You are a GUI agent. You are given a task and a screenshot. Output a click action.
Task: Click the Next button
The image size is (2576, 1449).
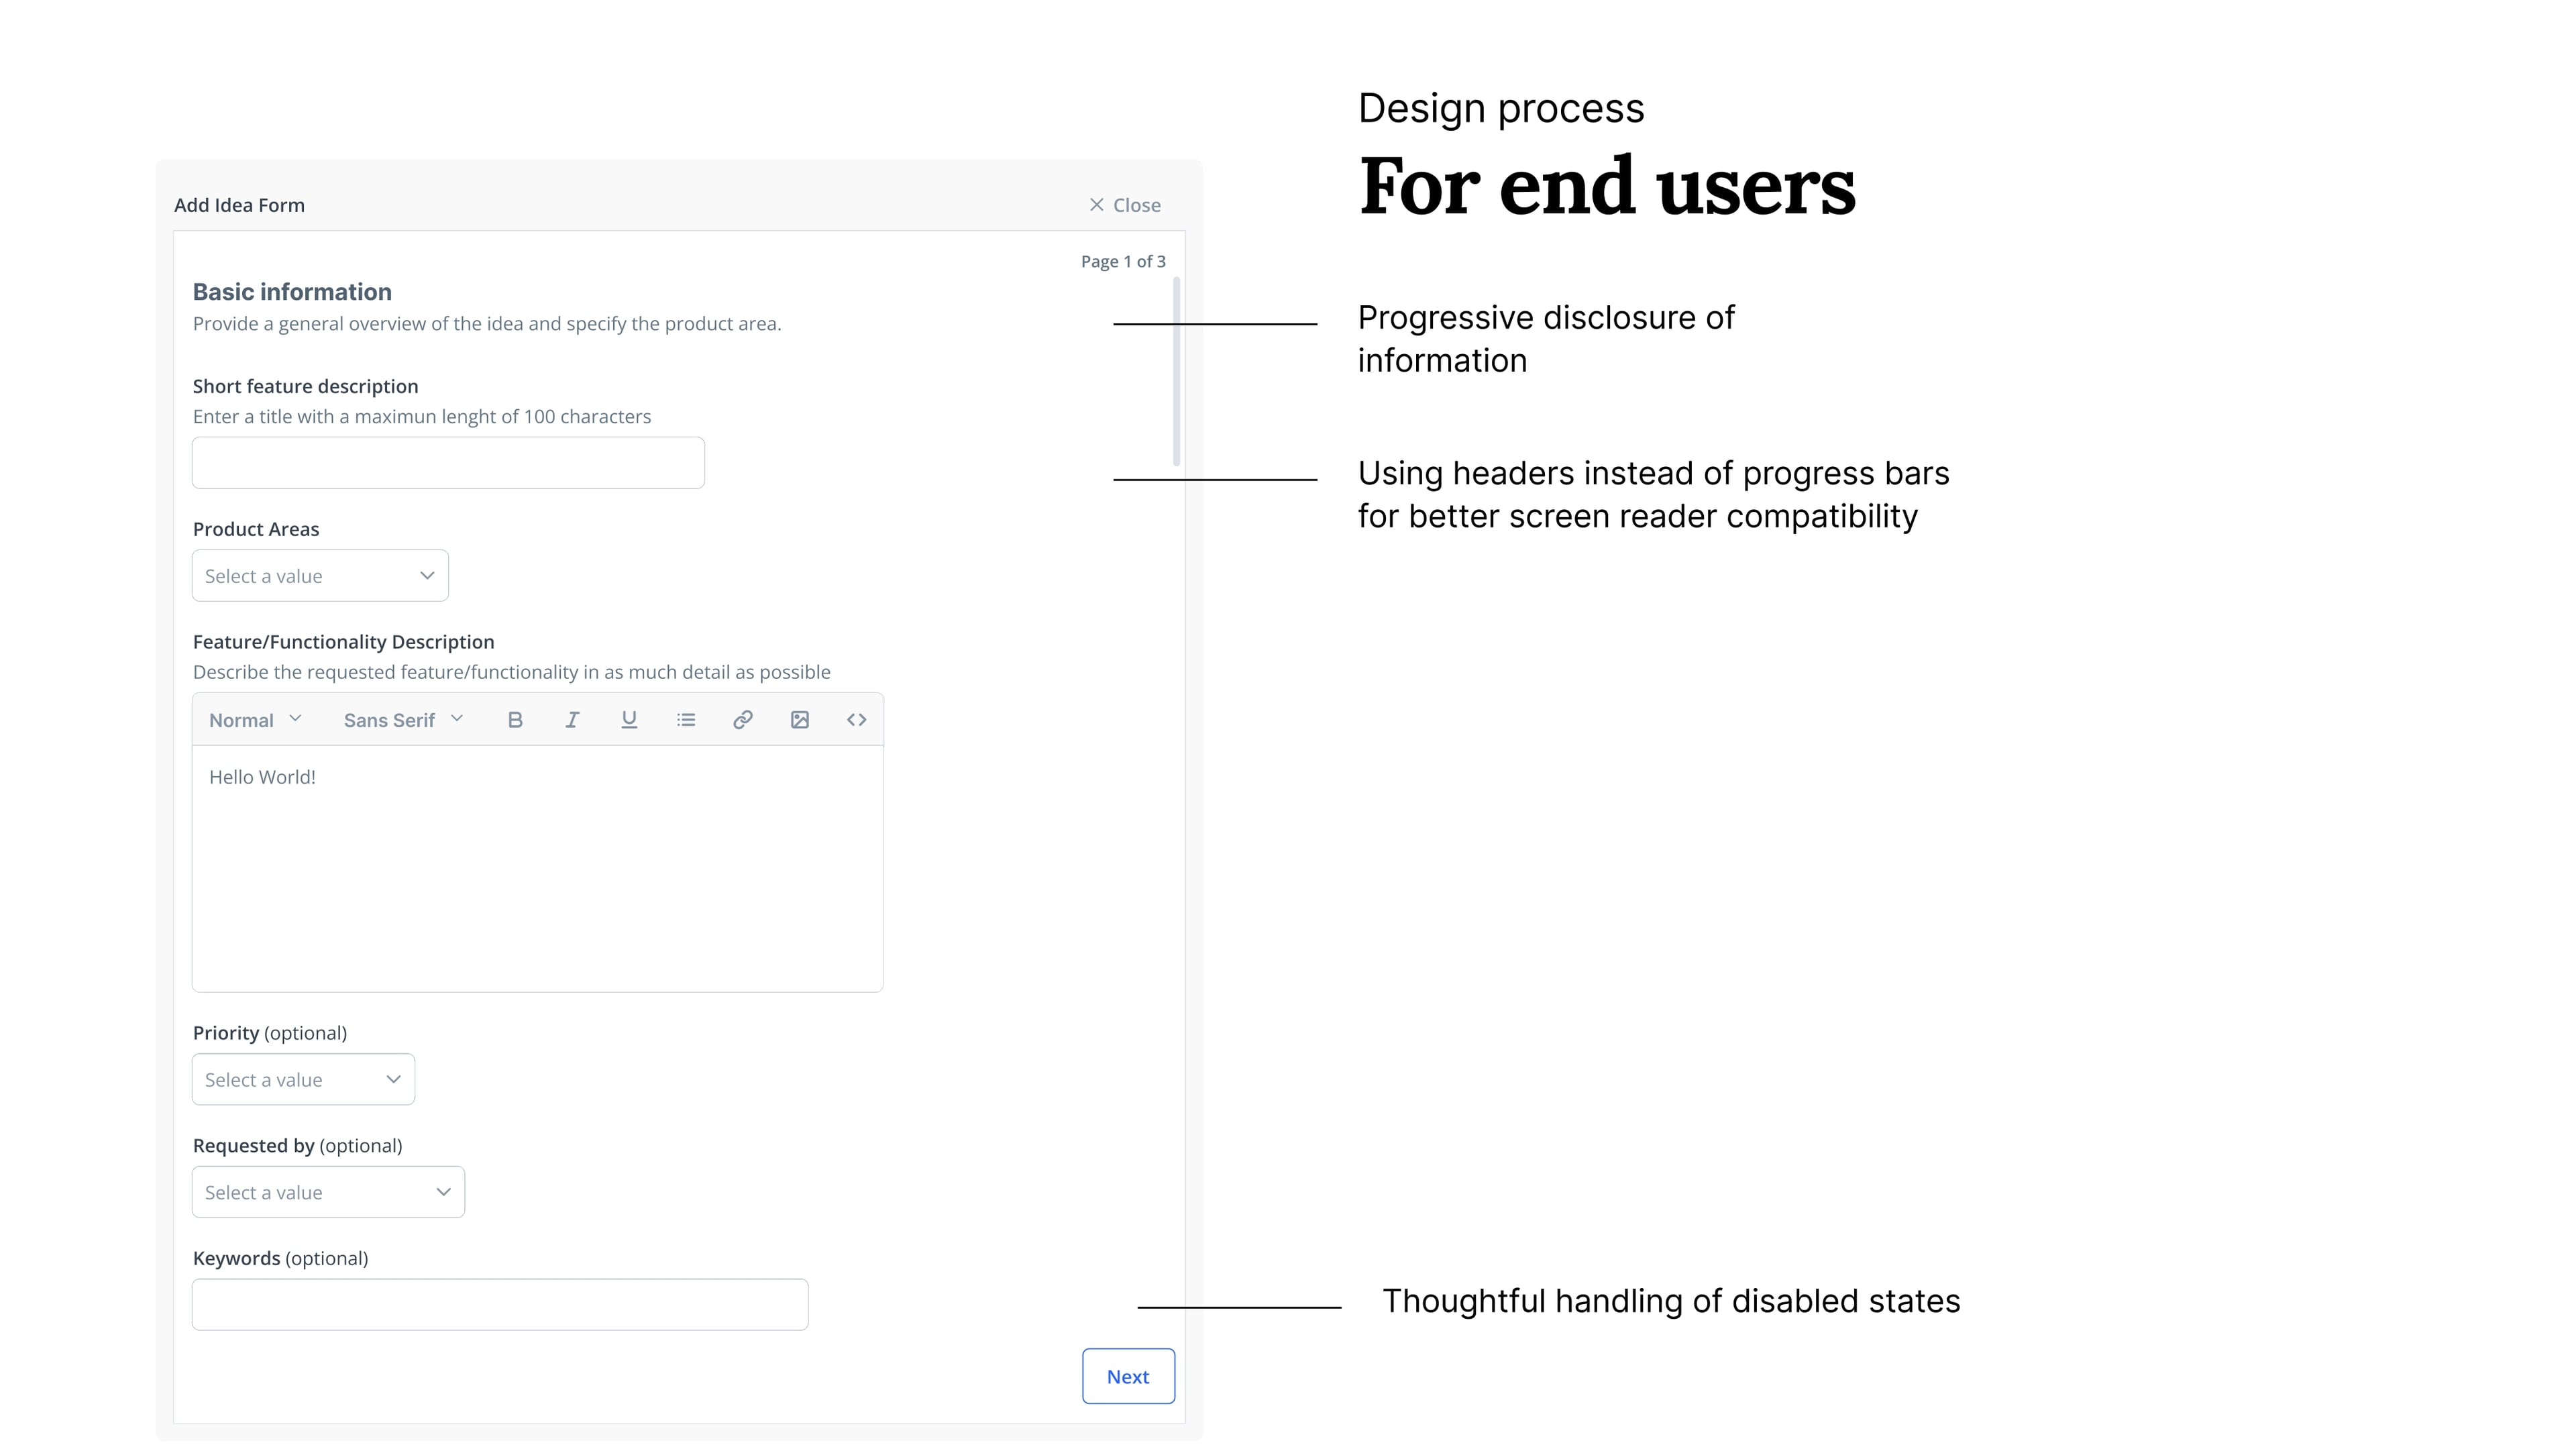click(x=1128, y=1376)
